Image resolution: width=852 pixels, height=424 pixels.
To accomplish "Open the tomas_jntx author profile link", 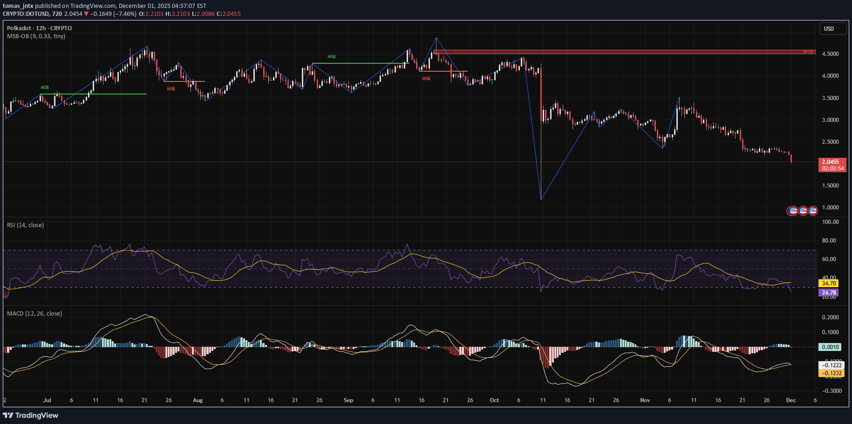I will (17, 6).
